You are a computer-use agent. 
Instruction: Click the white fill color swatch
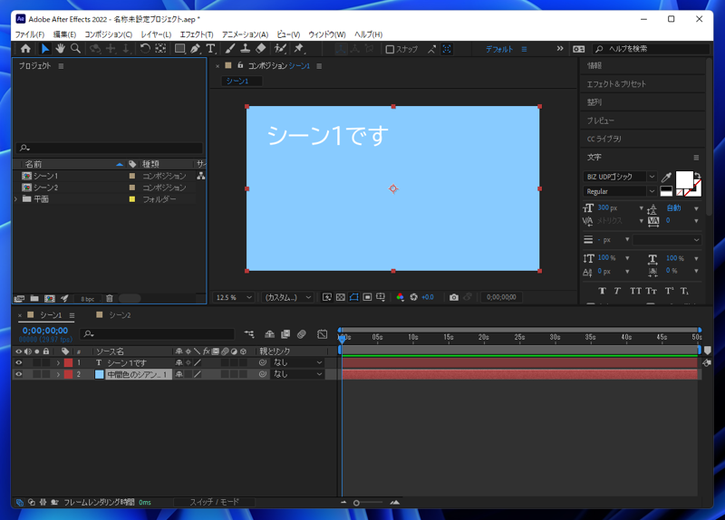click(x=683, y=178)
